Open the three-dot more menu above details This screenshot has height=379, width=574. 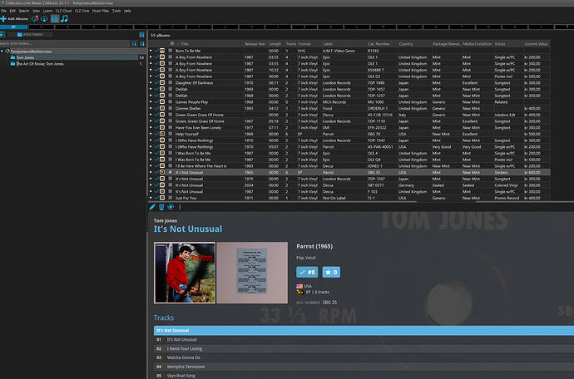[x=180, y=207]
